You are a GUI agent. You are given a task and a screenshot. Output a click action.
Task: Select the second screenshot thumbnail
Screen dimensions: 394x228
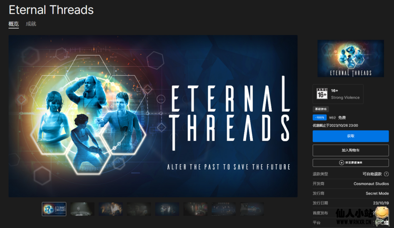(82, 209)
